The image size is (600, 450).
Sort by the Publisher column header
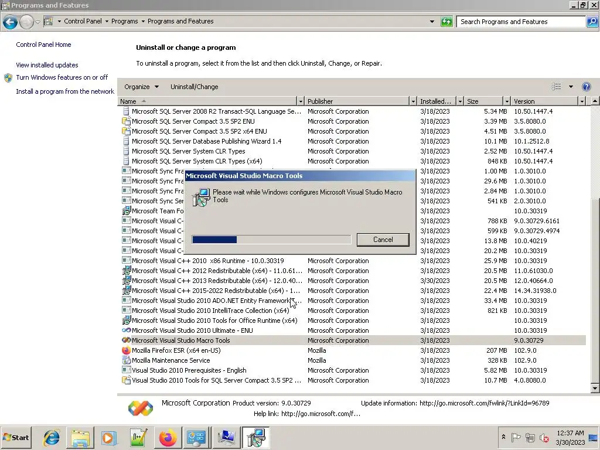[x=357, y=101]
